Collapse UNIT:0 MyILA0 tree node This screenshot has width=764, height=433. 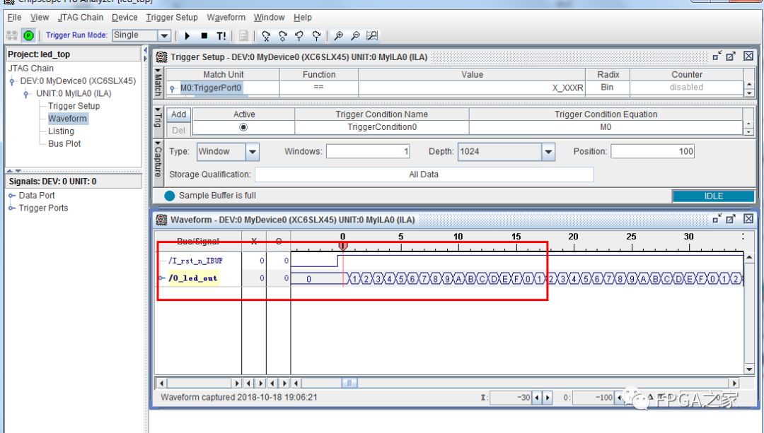click(x=26, y=94)
